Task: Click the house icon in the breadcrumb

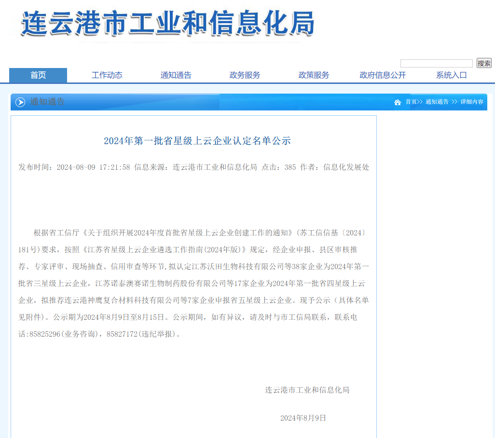Action: [x=398, y=102]
